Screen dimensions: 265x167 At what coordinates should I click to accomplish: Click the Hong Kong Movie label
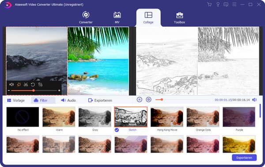167,130
